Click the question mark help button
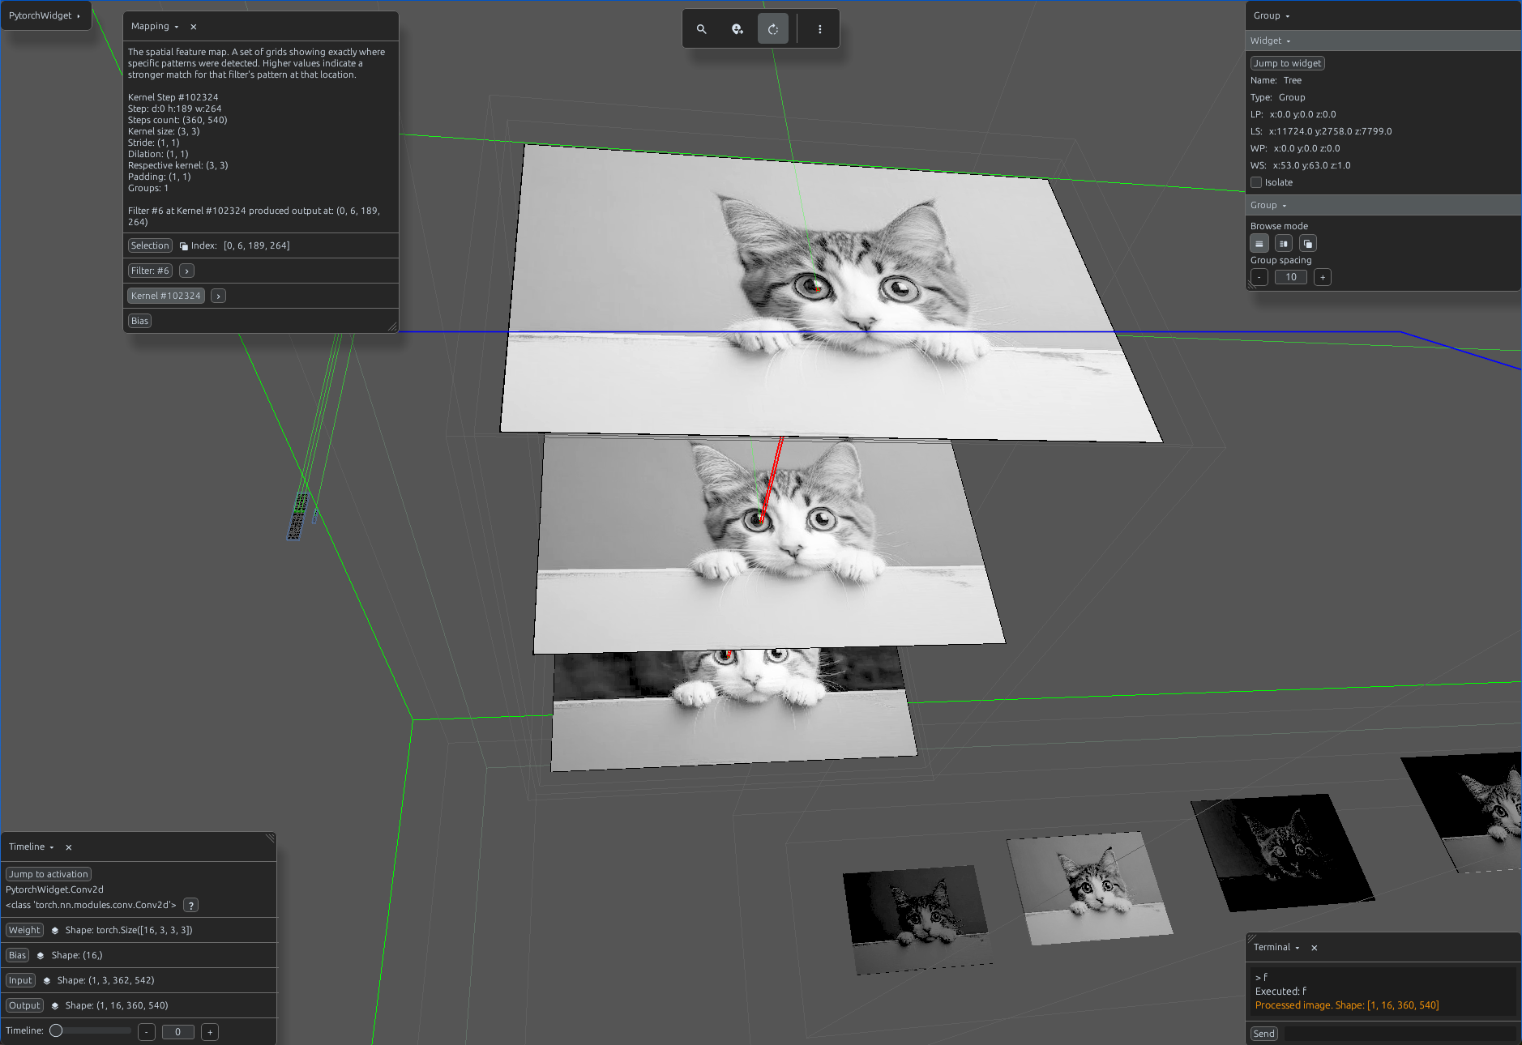The width and height of the screenshot is (1522, 1045). point(191,906)
